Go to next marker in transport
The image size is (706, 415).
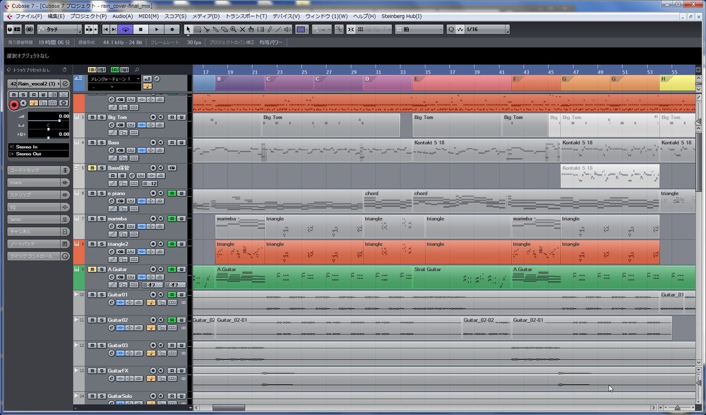coord(114,29)
